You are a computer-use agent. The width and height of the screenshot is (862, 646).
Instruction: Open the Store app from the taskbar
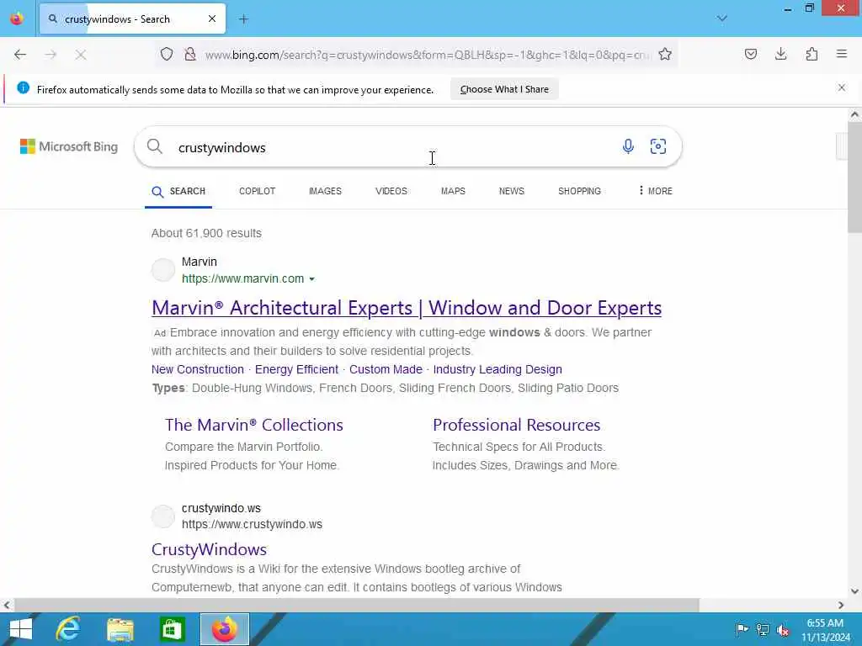pos(172,629)
